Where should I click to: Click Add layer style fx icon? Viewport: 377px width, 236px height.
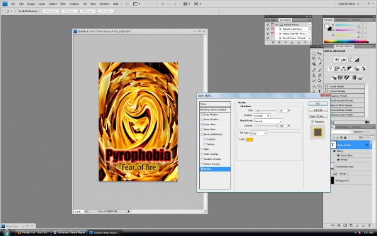pos(339,225)
